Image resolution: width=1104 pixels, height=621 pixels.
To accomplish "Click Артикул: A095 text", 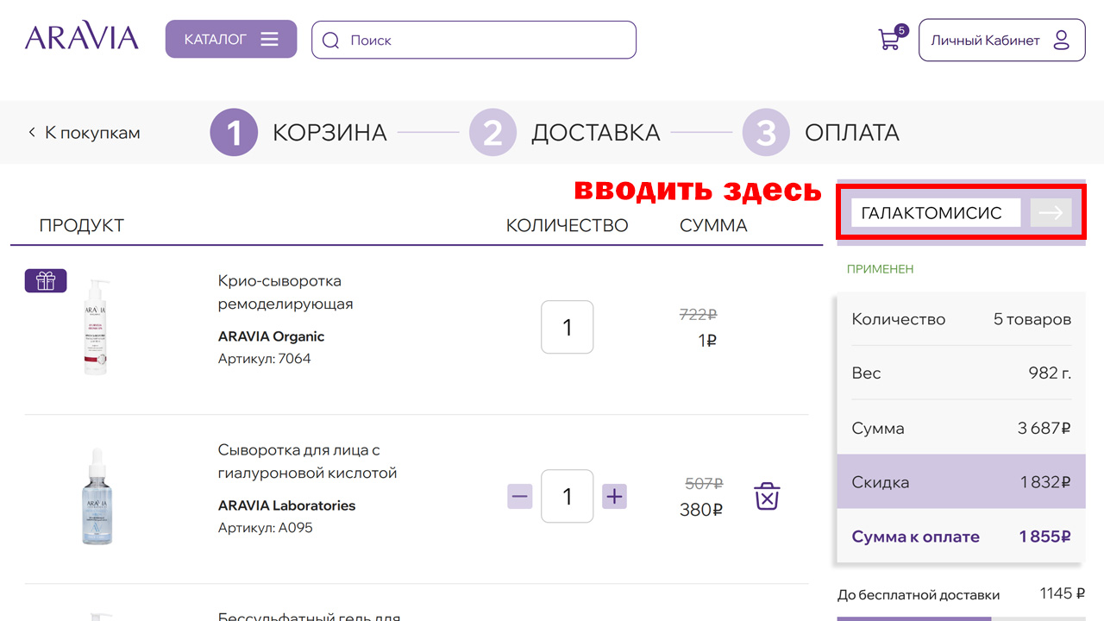I will point(265,528).
